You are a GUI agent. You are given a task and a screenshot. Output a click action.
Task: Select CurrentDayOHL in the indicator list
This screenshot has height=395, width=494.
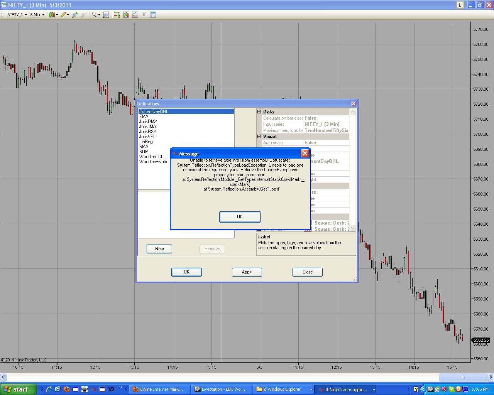tap(186, 111)
